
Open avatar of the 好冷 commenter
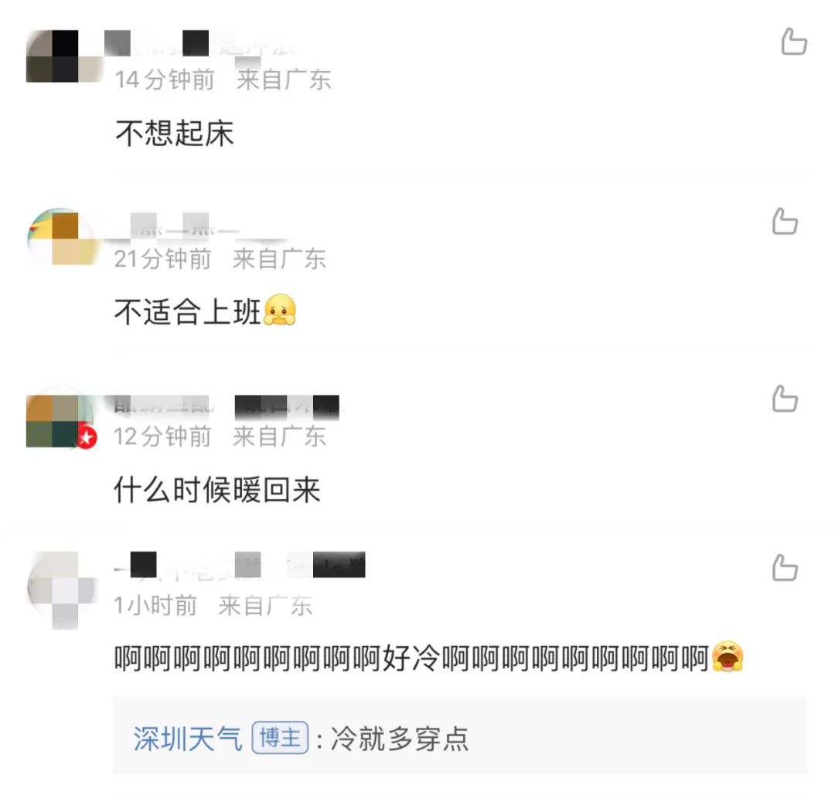point(63,589)
